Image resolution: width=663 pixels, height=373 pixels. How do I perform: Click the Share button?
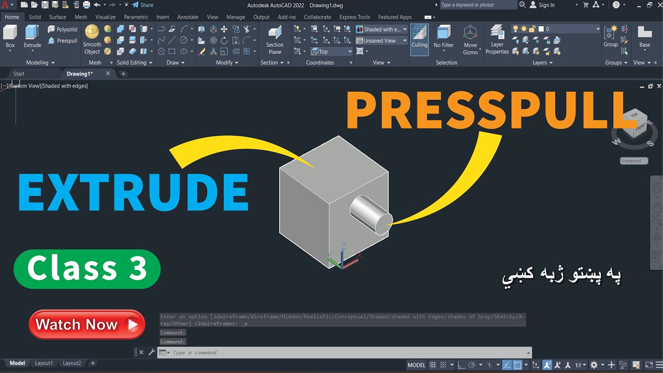[142, 5]
